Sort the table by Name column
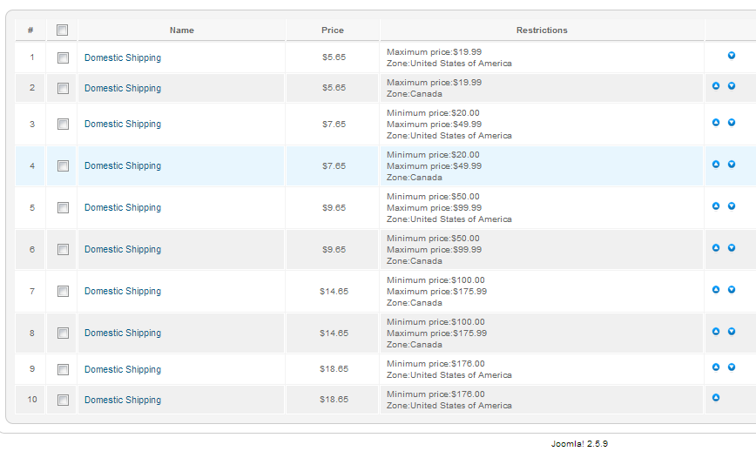Image resolution: width=756 pixels, height=458 pixels. click(x=182, y=30)
